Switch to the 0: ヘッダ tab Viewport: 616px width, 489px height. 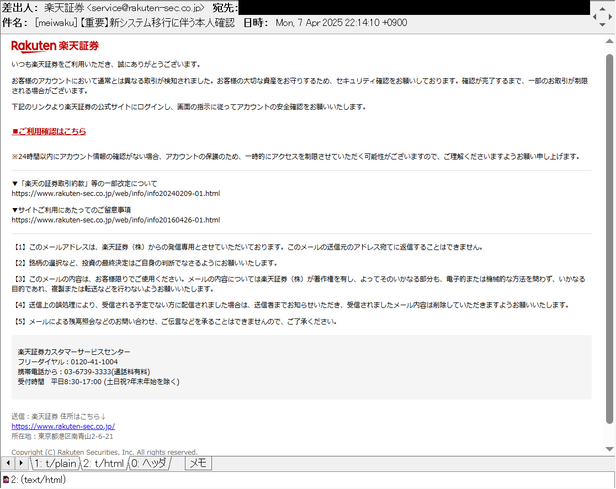click(x=149, y=464)
